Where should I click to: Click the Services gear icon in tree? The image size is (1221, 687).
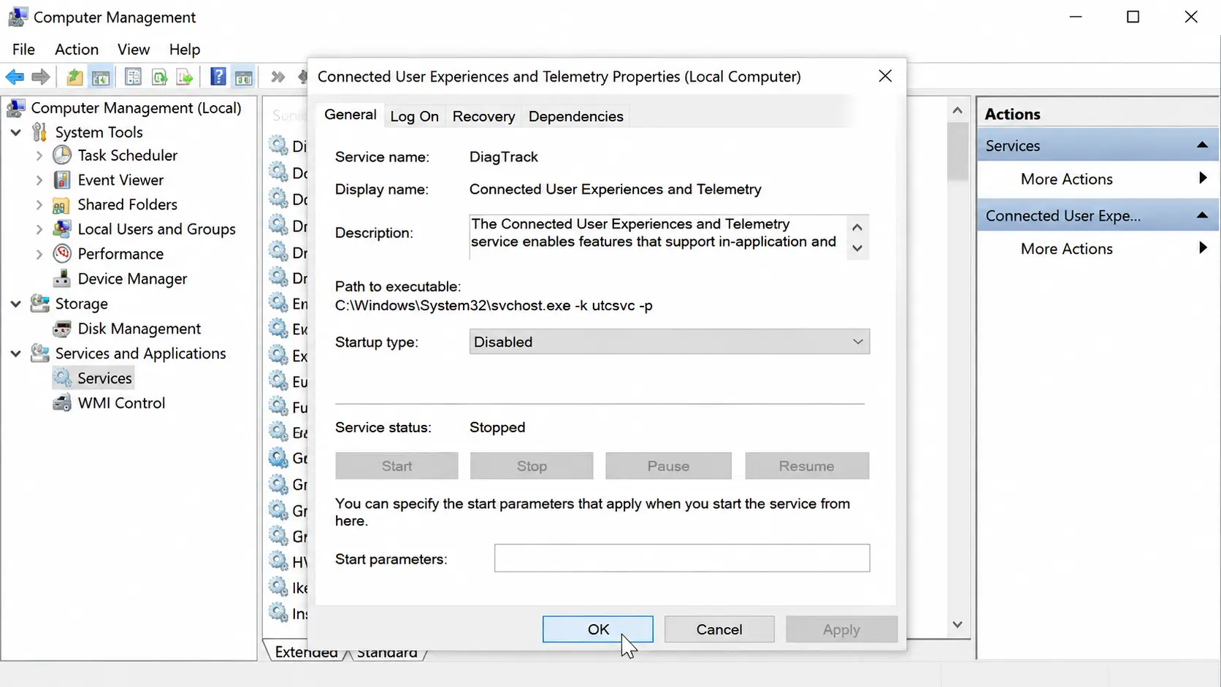point(63,377)
